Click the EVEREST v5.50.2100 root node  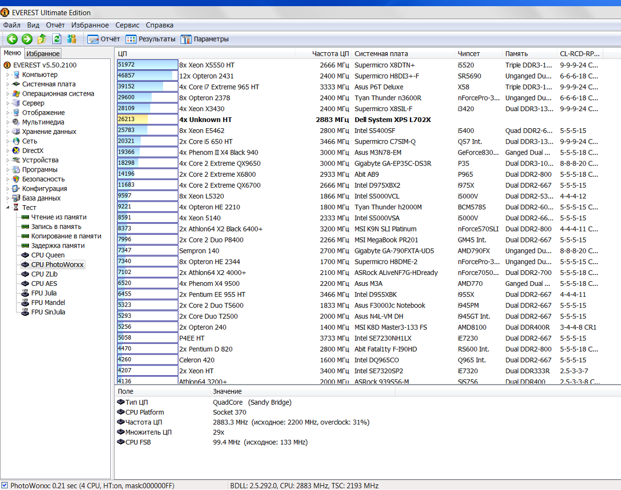click(x=45, y=65)
